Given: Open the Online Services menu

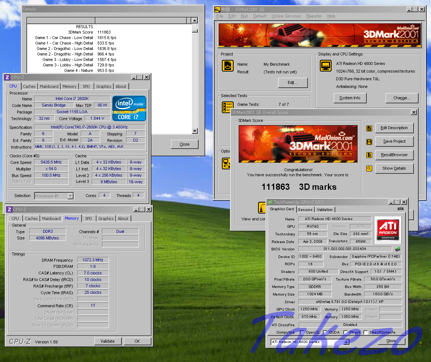Looking at the screenshot, I should tap(286, 16).
